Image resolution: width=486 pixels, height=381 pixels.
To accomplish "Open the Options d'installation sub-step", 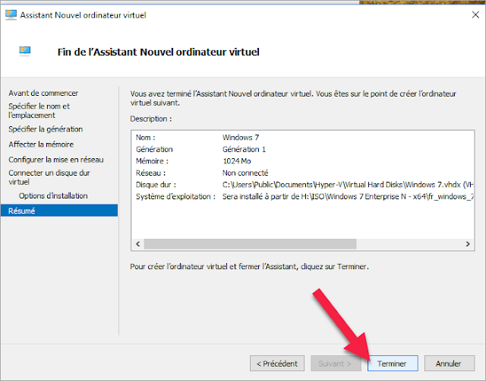I will 53,195.
